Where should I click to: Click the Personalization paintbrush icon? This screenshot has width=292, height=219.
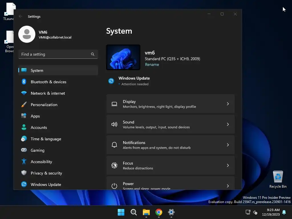(24, 104)
